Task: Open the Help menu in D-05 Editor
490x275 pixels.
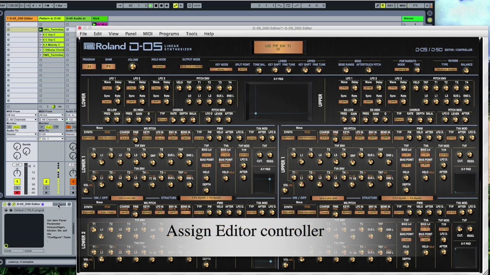Action: tap(209, 34)
